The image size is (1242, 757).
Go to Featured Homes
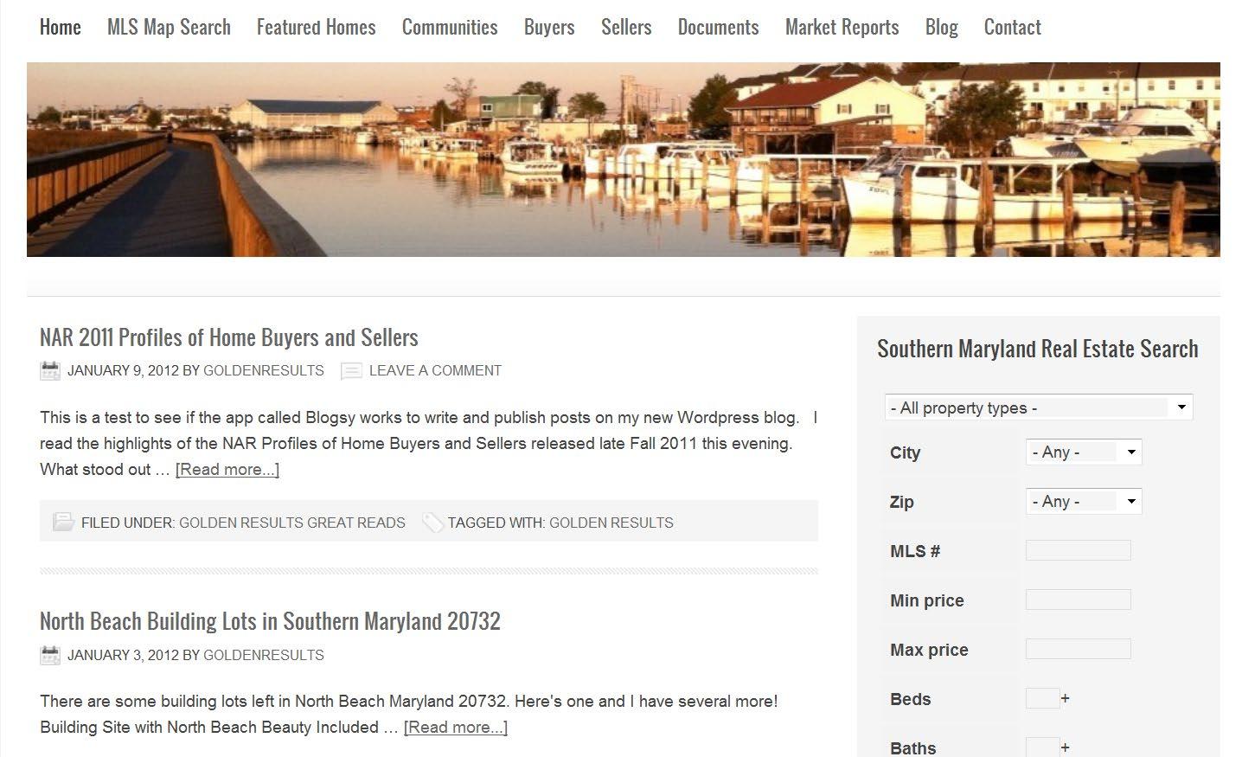(316, 27)
